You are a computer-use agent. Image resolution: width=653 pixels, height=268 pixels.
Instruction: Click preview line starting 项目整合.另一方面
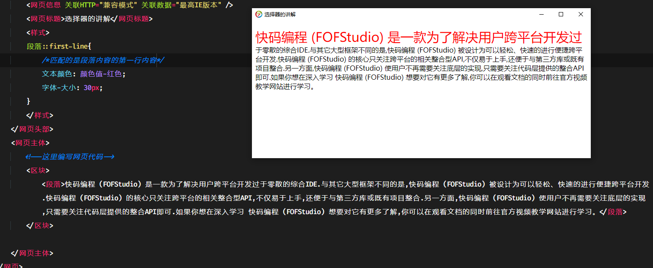tap(420, 68)
